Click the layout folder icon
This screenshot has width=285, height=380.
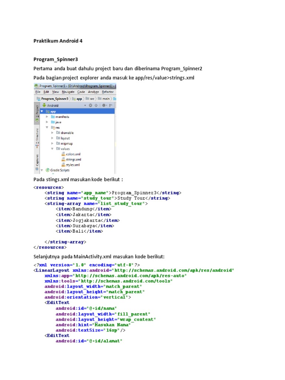pyautogui.click(x=58, y=138)
